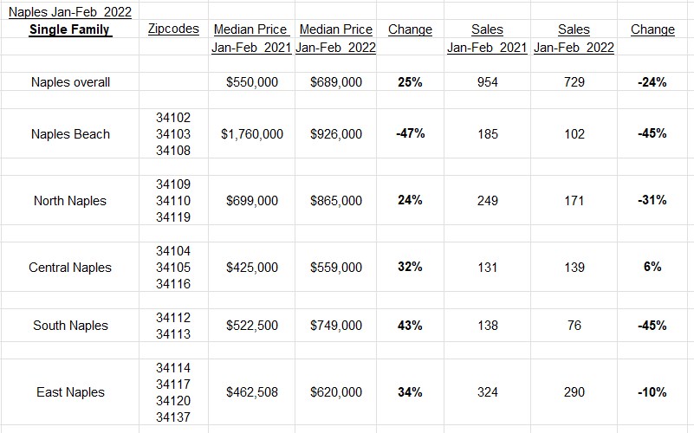Select the 290 sales cell
The width and height of the screenshot is (694, 433).
click(x=574, y=392)
